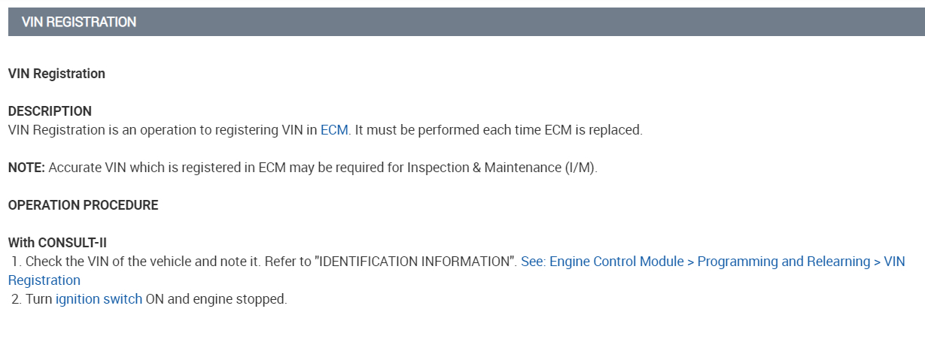The image size is (925, 339).
Task: Click the ECM link in the description
Action: (334, 130)
